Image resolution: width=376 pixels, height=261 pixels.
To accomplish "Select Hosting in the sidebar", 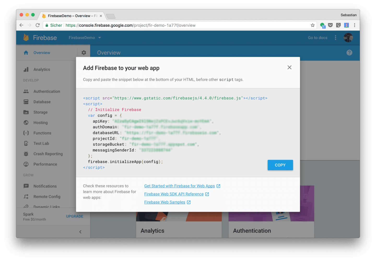I will coord(40,123).
